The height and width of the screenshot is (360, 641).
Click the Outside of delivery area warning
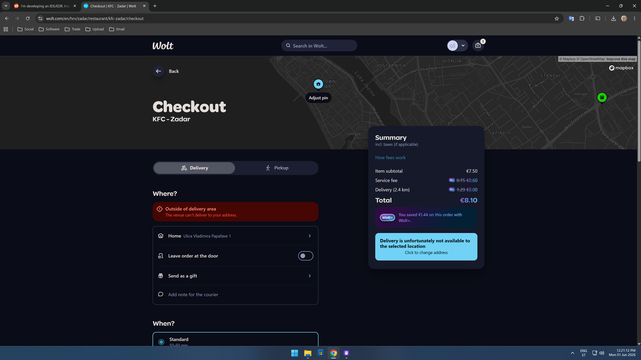pyautogui.click(x=235, y=211)
